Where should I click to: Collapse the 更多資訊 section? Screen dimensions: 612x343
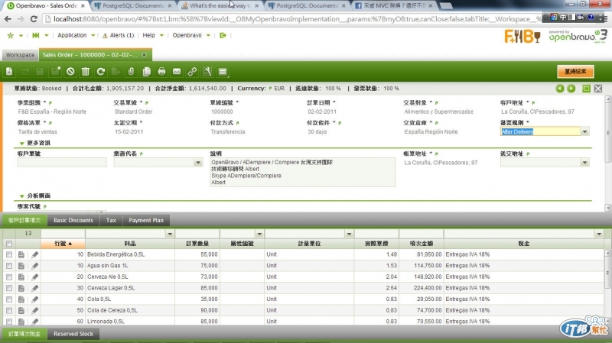tap(22, 144)
